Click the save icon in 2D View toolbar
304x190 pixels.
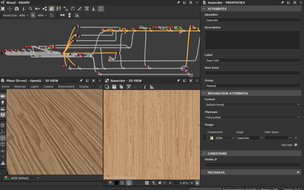[x=114, y=87]
